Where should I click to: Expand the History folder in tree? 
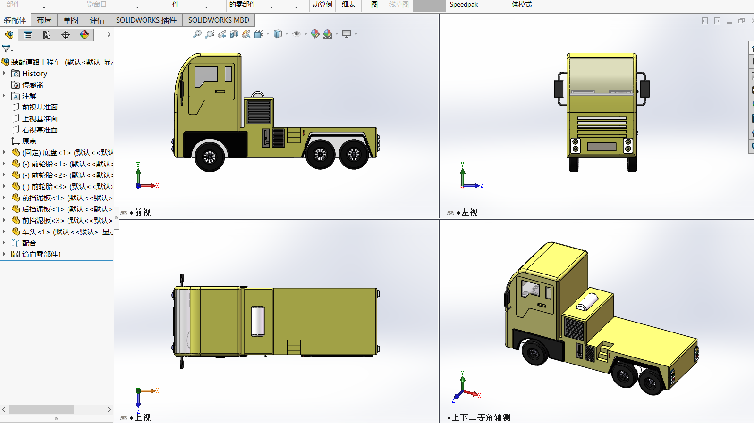(x=4, y=73)
